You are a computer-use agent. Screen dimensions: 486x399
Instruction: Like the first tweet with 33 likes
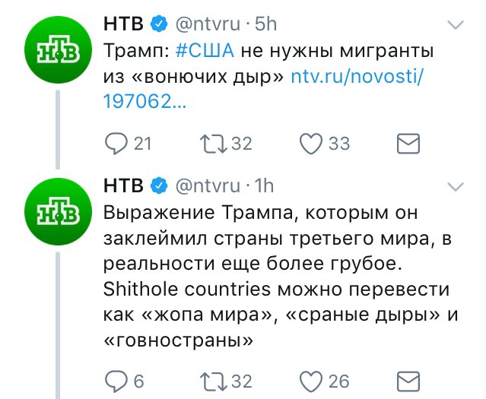coord(313,143)
